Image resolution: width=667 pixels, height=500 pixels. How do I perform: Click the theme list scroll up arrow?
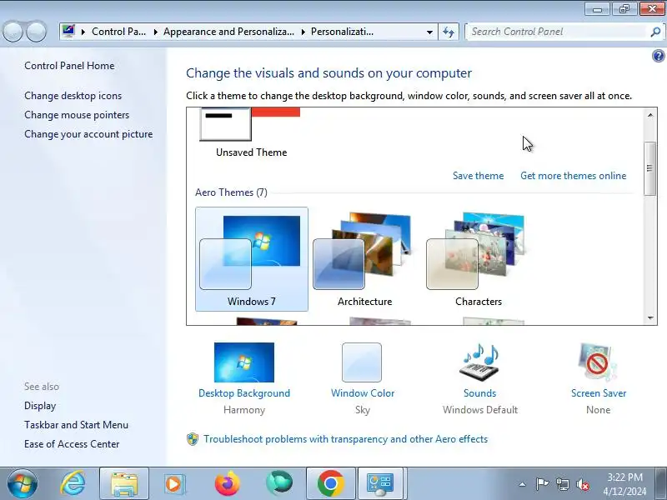(x=650, y=115)
